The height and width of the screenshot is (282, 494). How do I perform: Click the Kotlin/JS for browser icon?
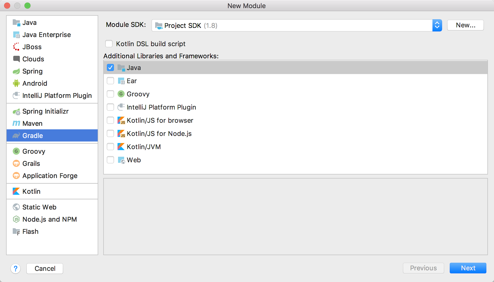click(121, 120)
